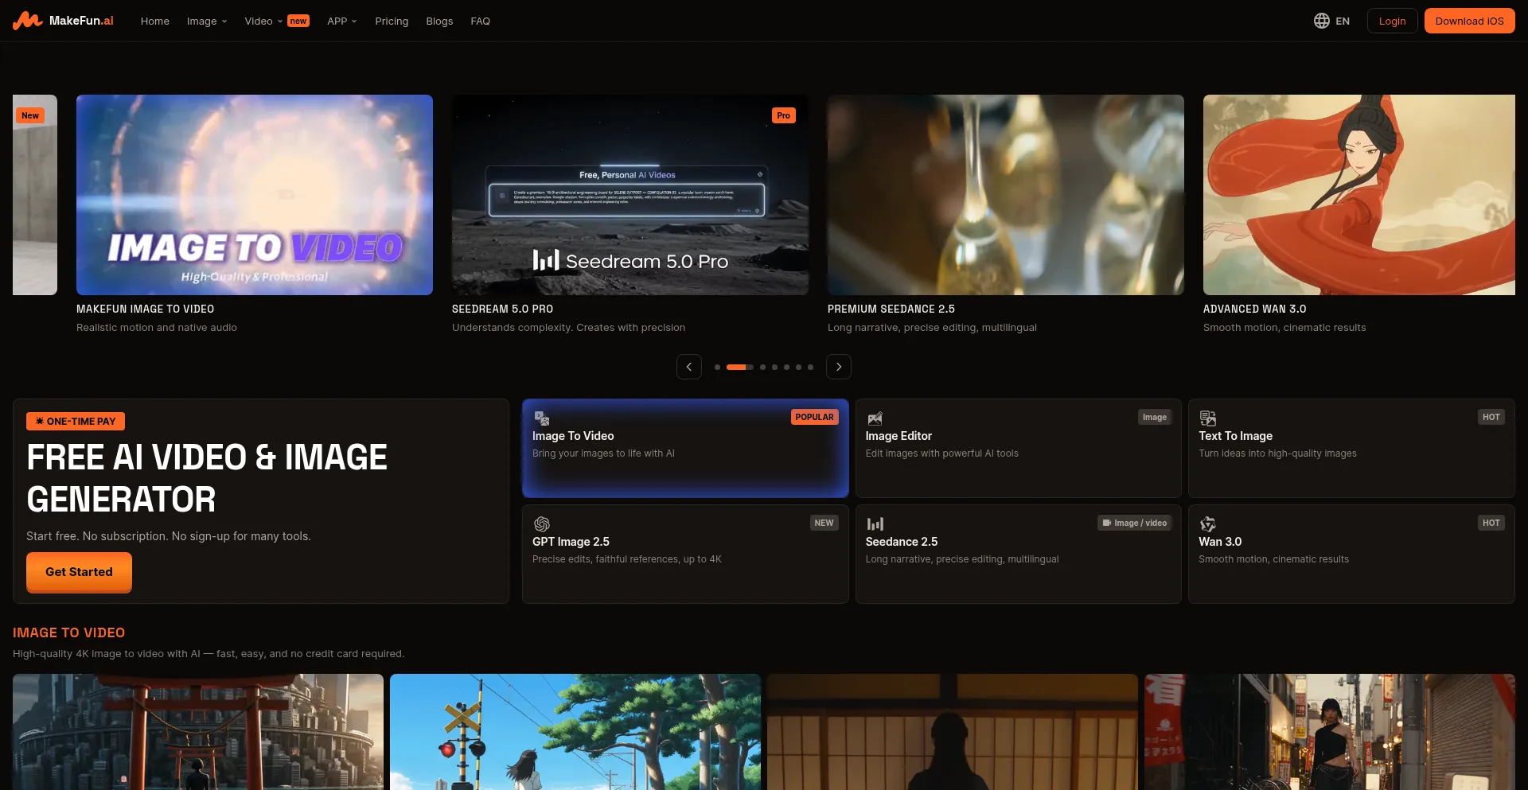Click the FREE AI VIDEO & IMAGE GENERATOR headline
This screenshot has height=790, width=1528.
(x=207, y=478)
